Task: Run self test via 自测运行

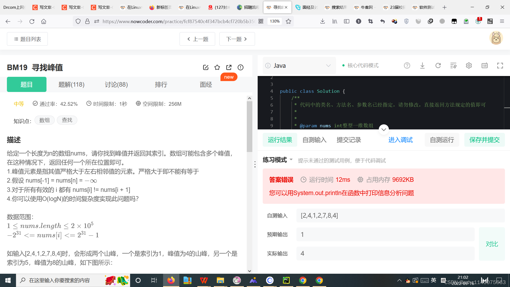Action: (x=442, y=140)
